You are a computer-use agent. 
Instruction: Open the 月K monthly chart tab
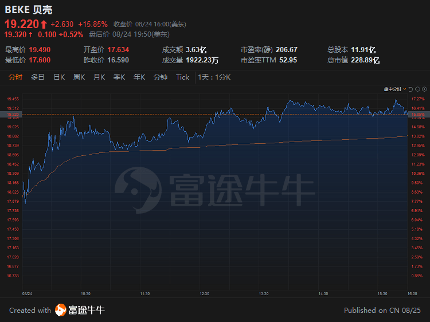point(99,77)
